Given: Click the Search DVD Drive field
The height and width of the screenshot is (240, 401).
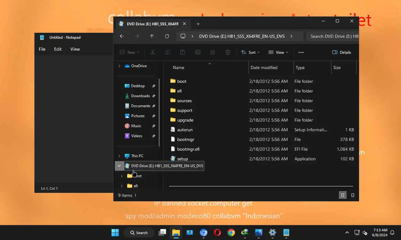Looking at the screenshot, I should [x=333, y=36].
